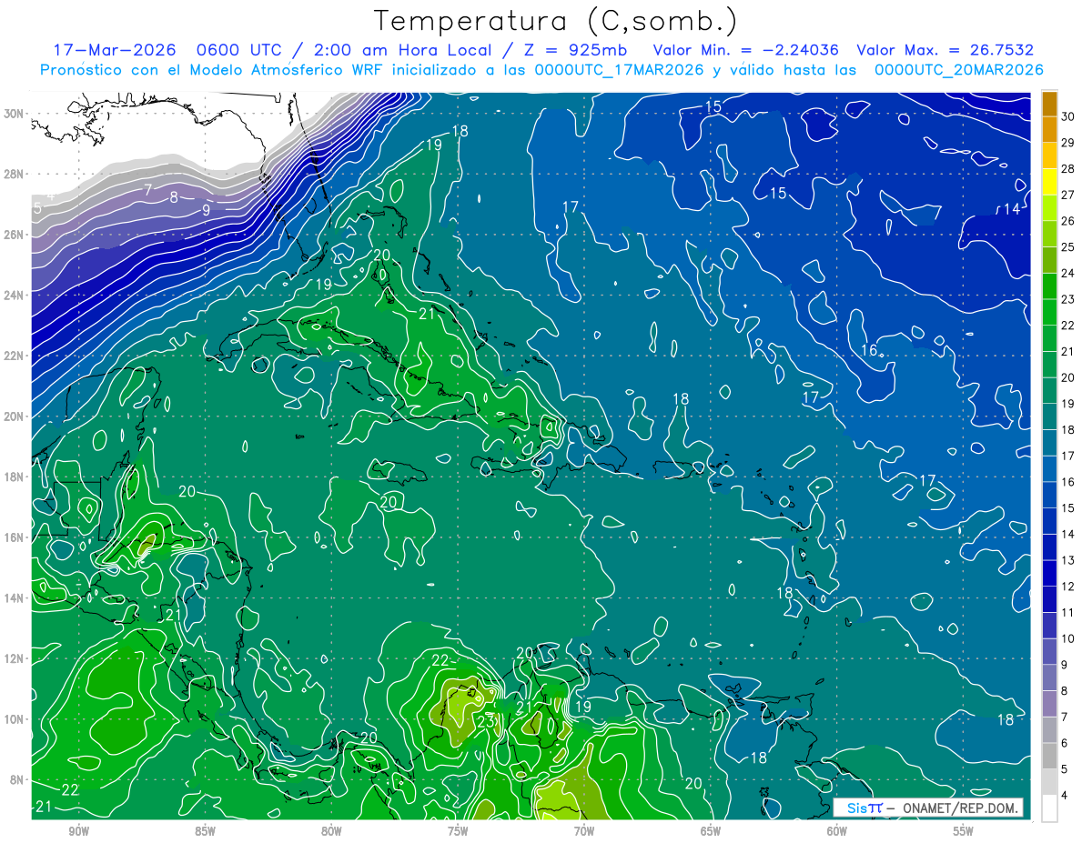Click the latitude label '10N'
Viewport: 1092px width, 843px height.
pos(15,719)
